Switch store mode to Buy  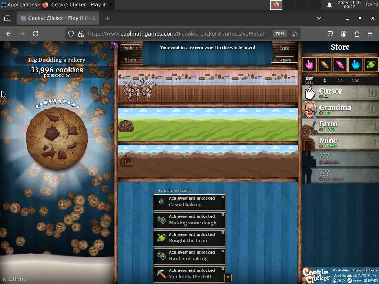(309, 78)
